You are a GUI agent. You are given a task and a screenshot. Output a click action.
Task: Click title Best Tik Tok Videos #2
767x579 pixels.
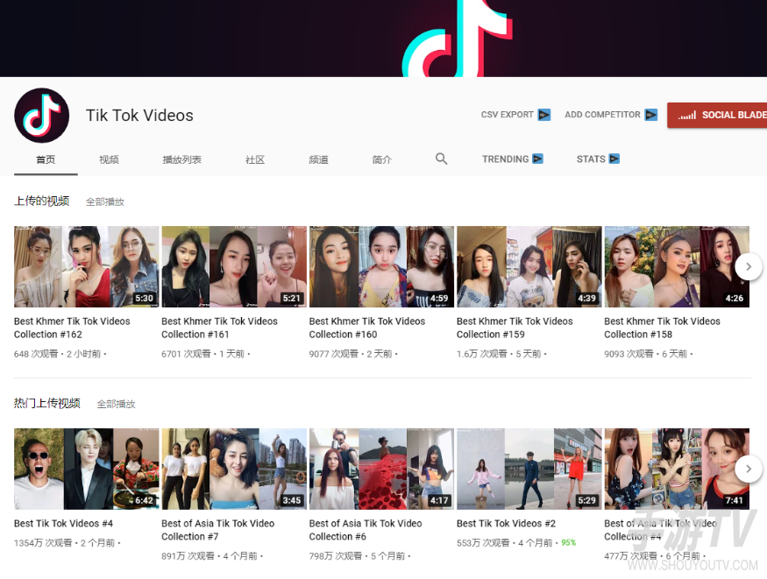point(507,523)
